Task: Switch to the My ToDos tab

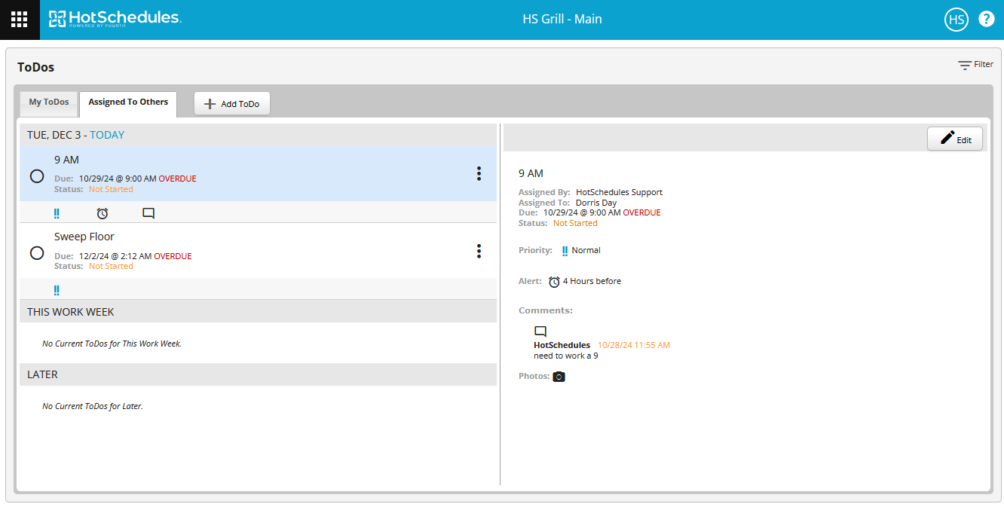Action: pyautogui.click(x=49, y=102)
